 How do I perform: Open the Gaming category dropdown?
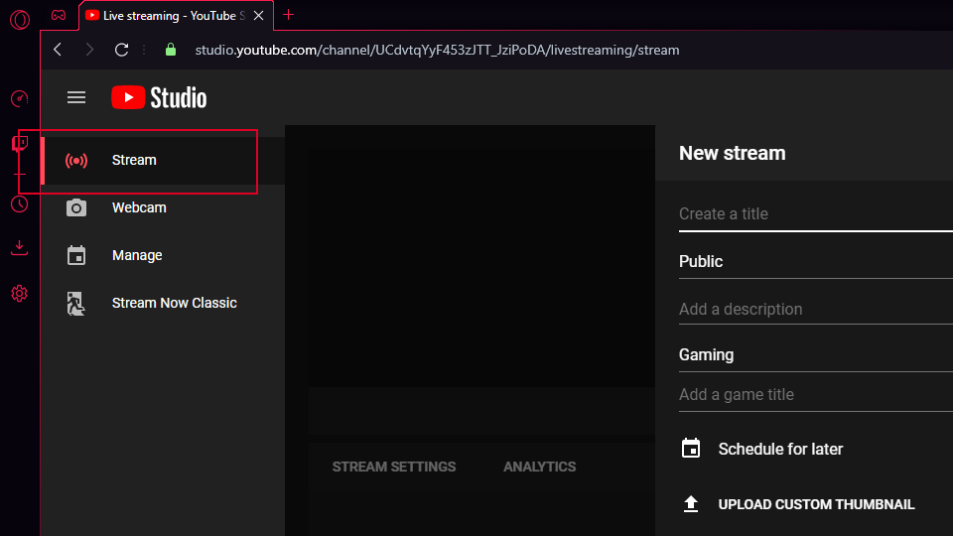[x=816, y=355]
